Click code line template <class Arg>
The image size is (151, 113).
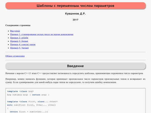click(20, 92)
